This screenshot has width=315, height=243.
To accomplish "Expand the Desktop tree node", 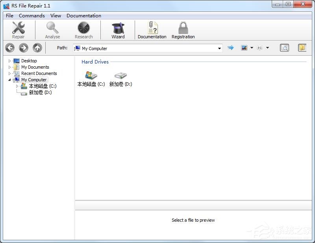I will click(9, 61).
